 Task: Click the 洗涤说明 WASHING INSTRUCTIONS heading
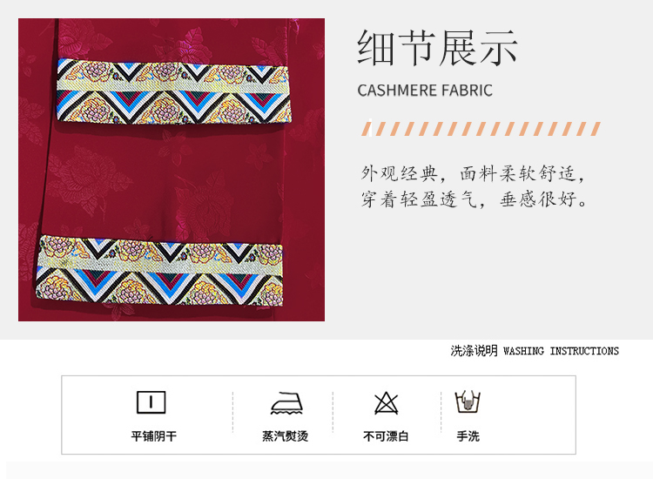point(535,351)
